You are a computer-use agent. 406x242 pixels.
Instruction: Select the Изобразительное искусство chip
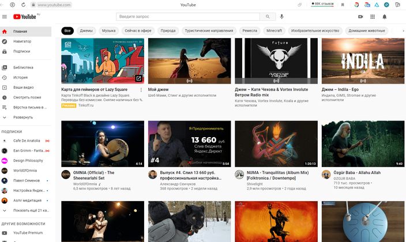point(315,31)
